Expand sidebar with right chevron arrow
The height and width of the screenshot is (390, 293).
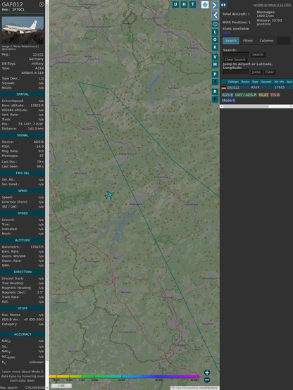[215, 5]
